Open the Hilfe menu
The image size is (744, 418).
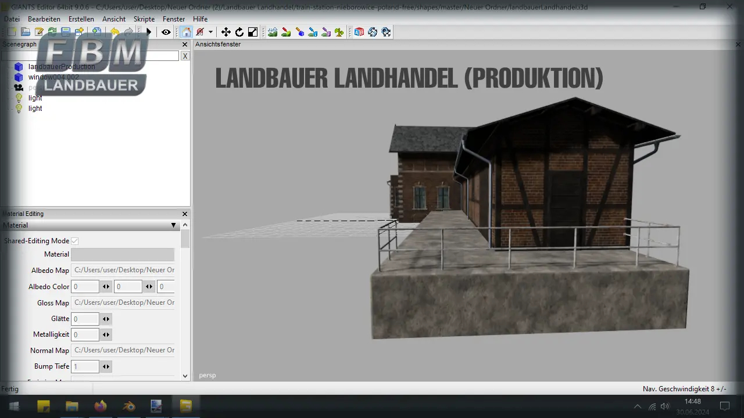[x=201, y=19]
